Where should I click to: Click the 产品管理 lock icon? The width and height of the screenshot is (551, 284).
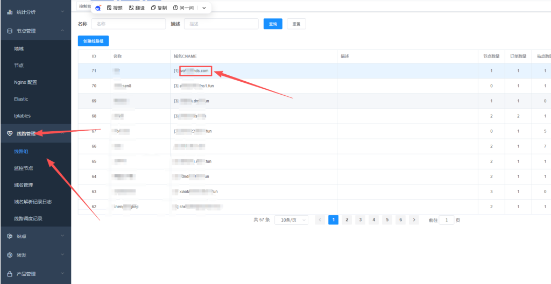click(x=10, y=274)
